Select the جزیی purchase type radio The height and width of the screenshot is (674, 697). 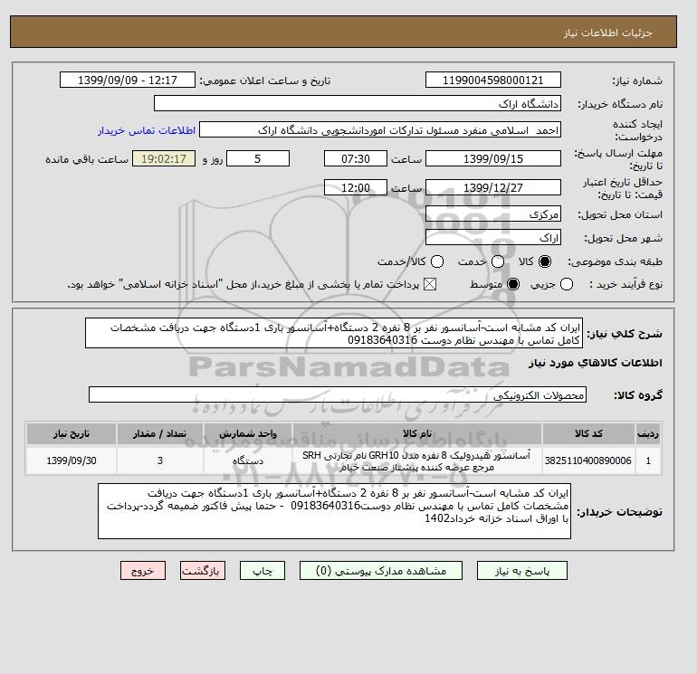(x=567, y=284)
